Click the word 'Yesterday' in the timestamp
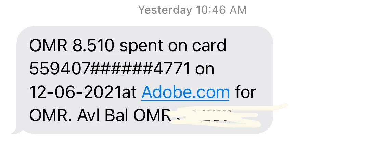This screenshot has height=143, width=385. pyautogui.click(x=165, y=10)
